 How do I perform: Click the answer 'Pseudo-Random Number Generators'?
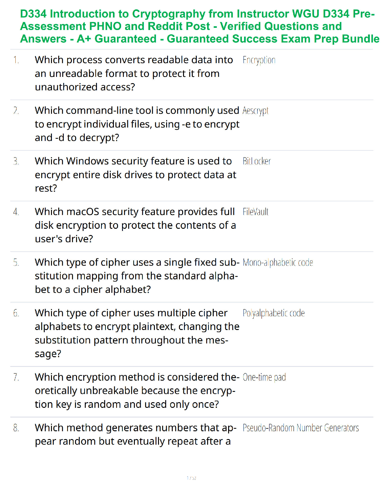click(301, 428)
